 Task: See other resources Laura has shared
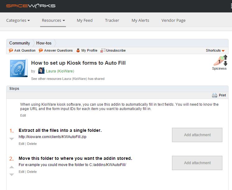coord(68,79)
